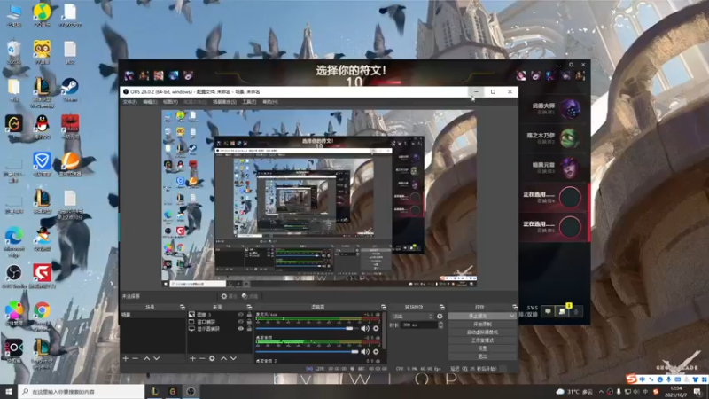Add a new scene with the plus icon
Screen dimensions: 709x399
pyautogui.click(x=126, y=358)
